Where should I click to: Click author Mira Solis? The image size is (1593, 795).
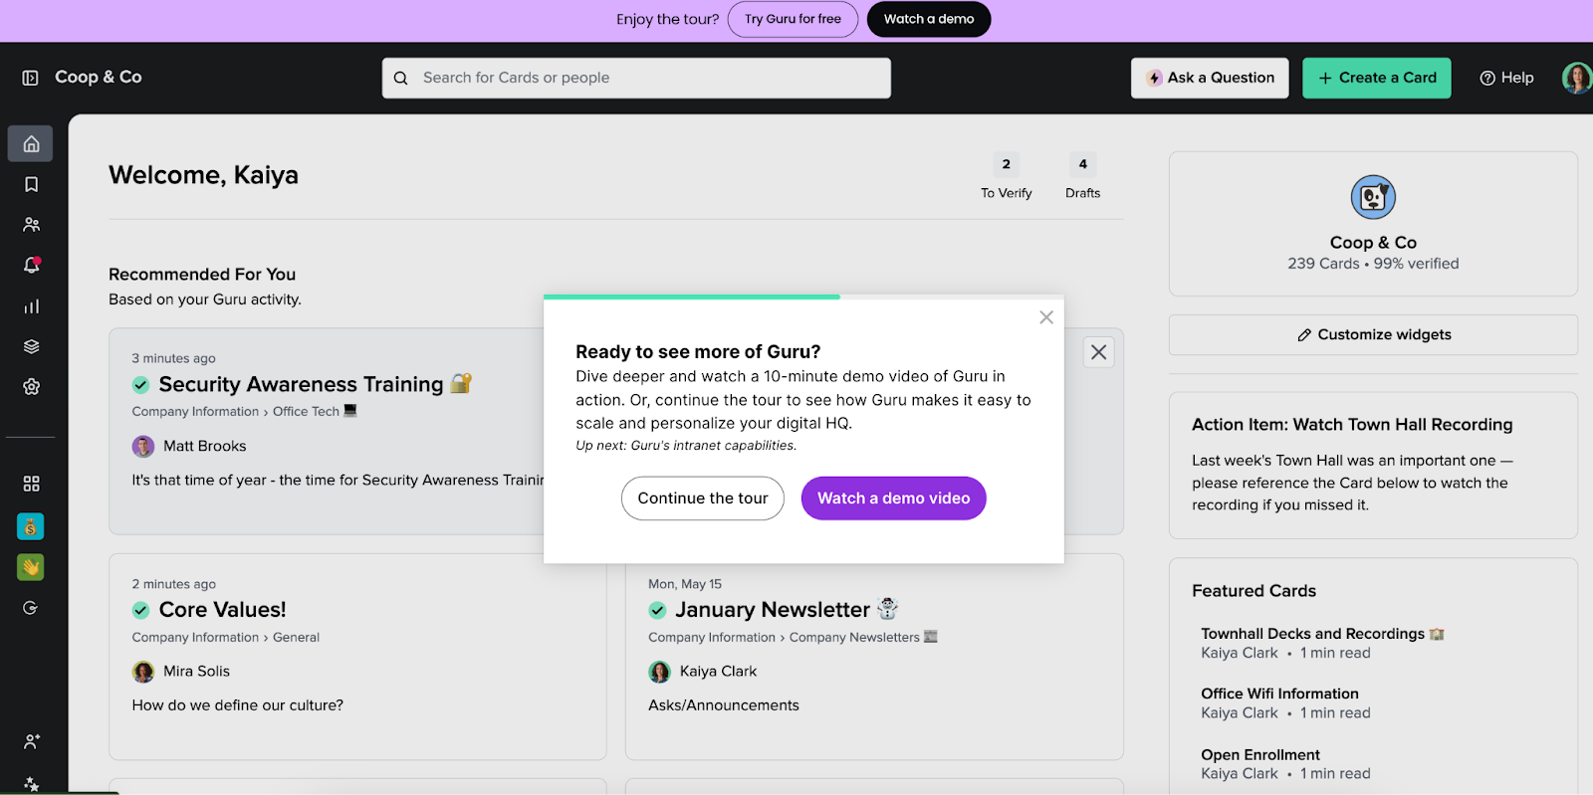click(x=196, y=672)
